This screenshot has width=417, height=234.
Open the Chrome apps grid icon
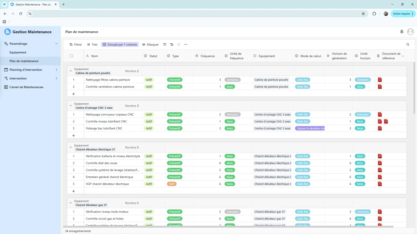[x=4, y=22]
